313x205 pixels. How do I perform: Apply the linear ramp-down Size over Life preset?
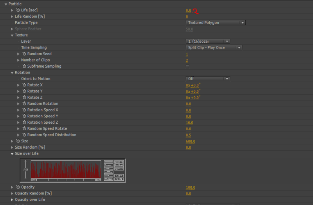[x=109, y=165]
